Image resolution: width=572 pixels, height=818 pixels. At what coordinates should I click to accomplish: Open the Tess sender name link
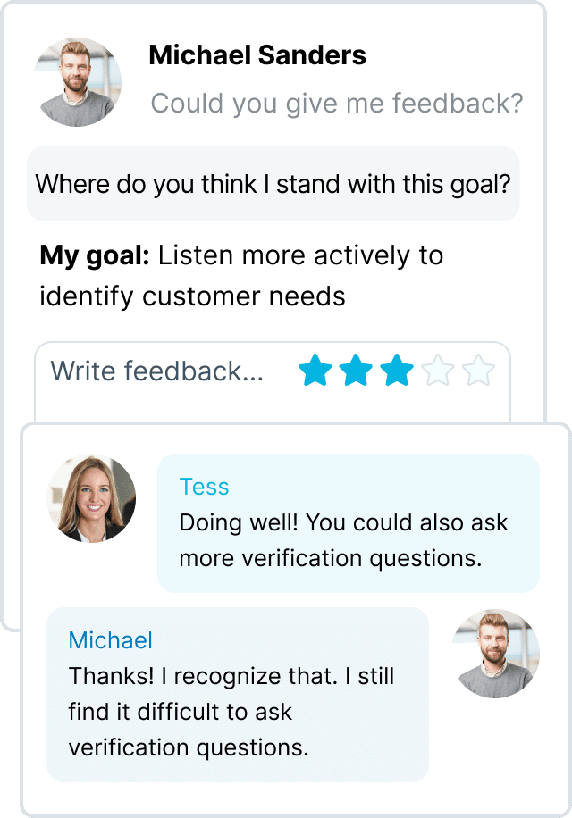click(204, 487)
